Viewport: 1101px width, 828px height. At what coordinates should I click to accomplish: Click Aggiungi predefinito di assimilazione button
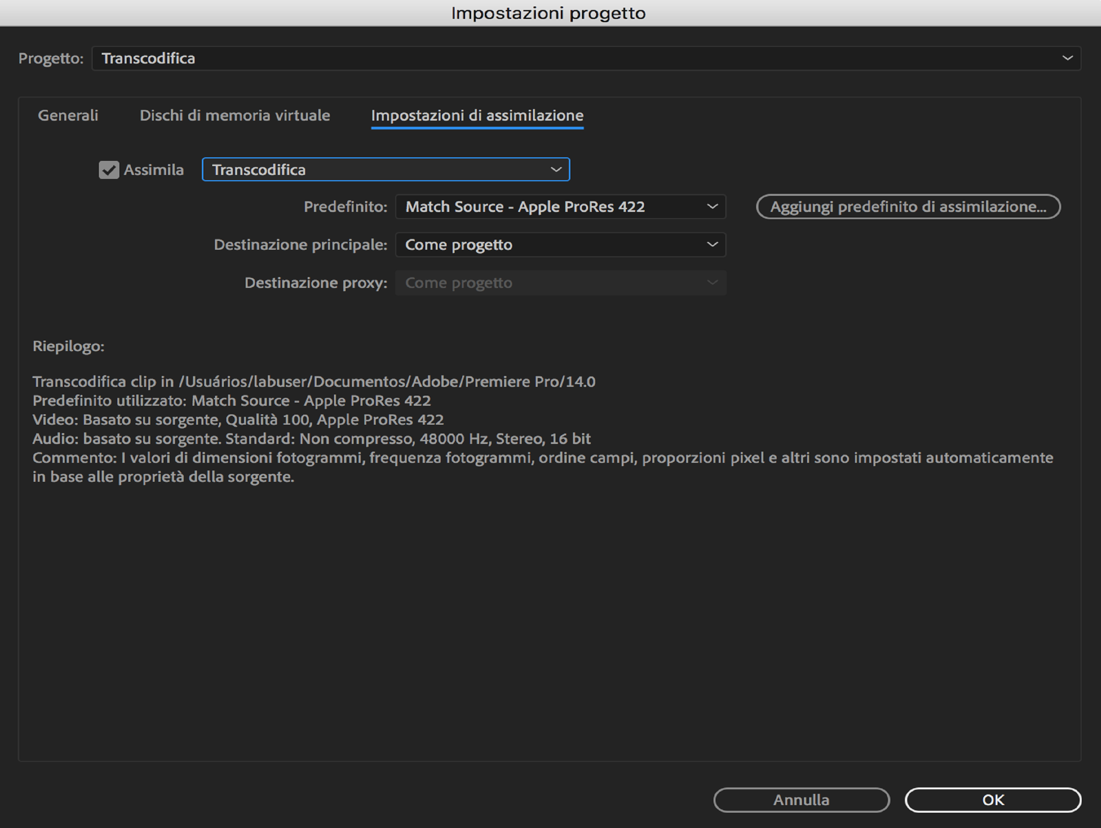908,207
